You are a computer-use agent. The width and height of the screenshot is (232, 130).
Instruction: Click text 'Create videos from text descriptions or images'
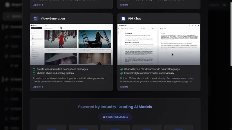pos(62,69)
